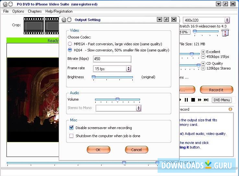This screenshot has width=239, height=176.
Task: Decrease audio quality with 128kbps minus button
Action: (x=203, y=68)
